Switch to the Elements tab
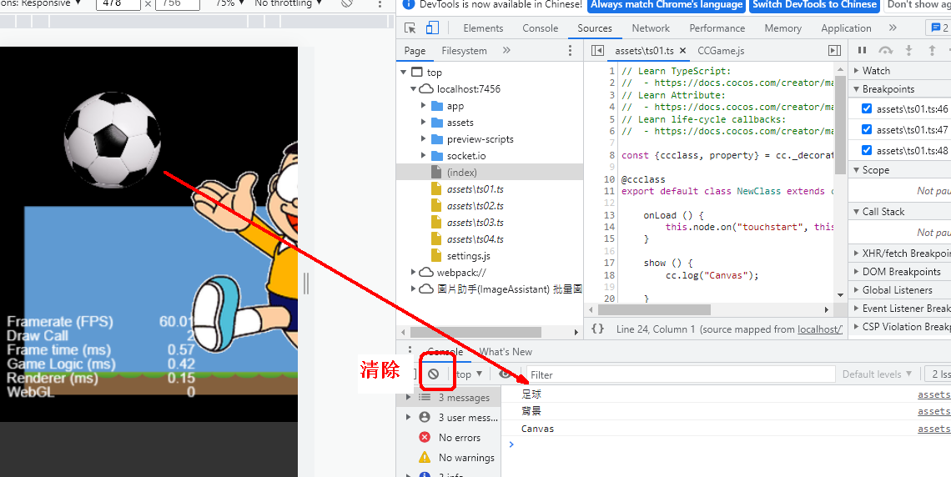Viewport: 951px width, 477px height. point(483,28)
